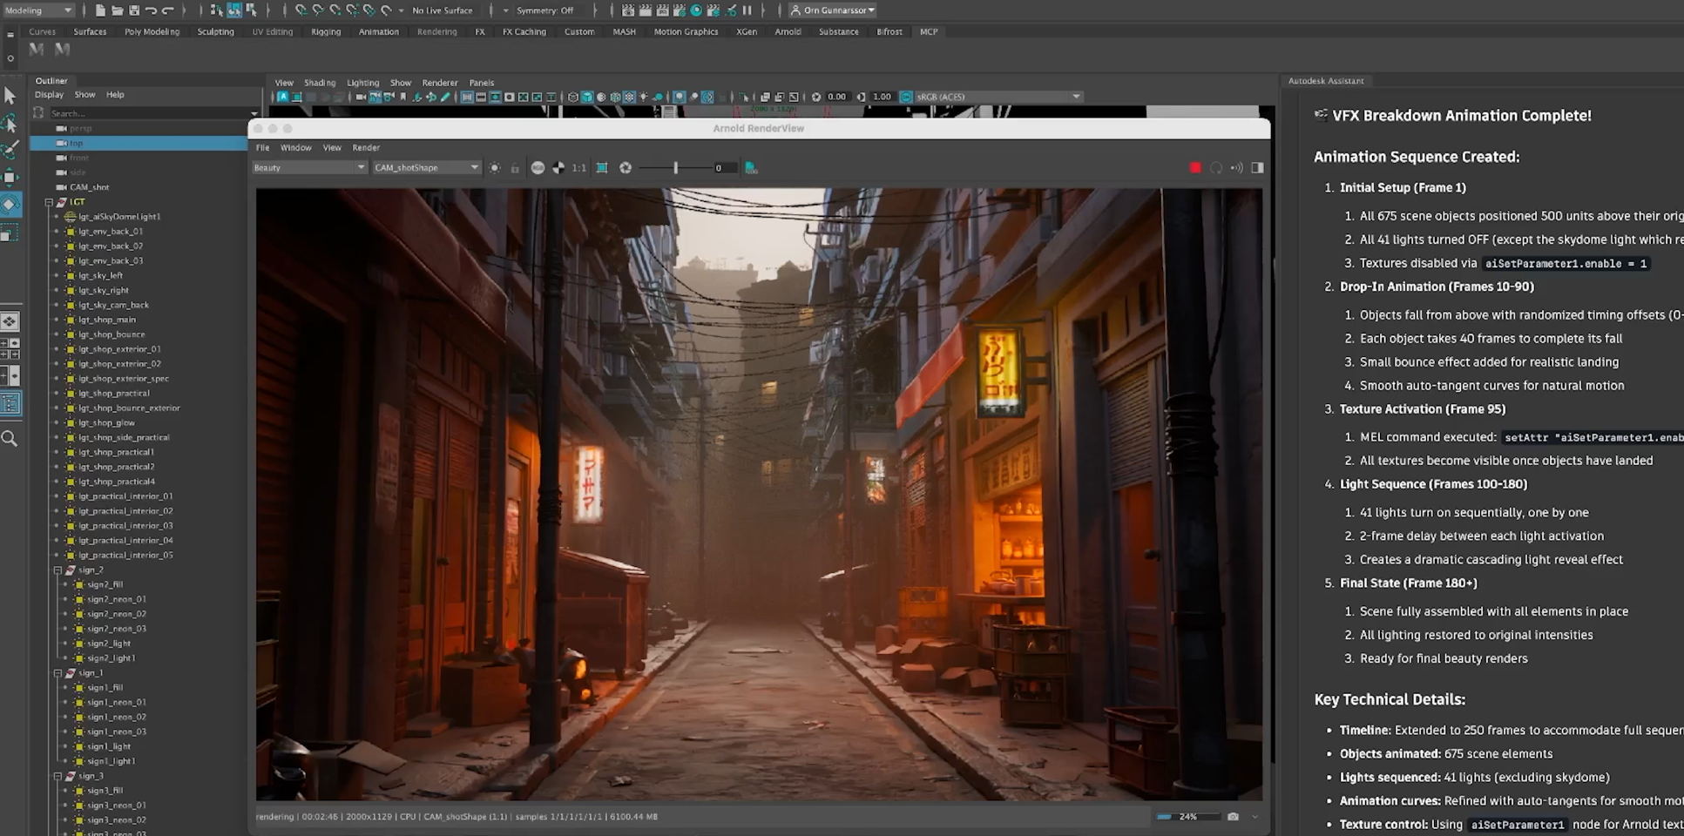1684x836 pixels.
Task: Toggle the 1:1 real size display
Action: [x=578, y=168]
